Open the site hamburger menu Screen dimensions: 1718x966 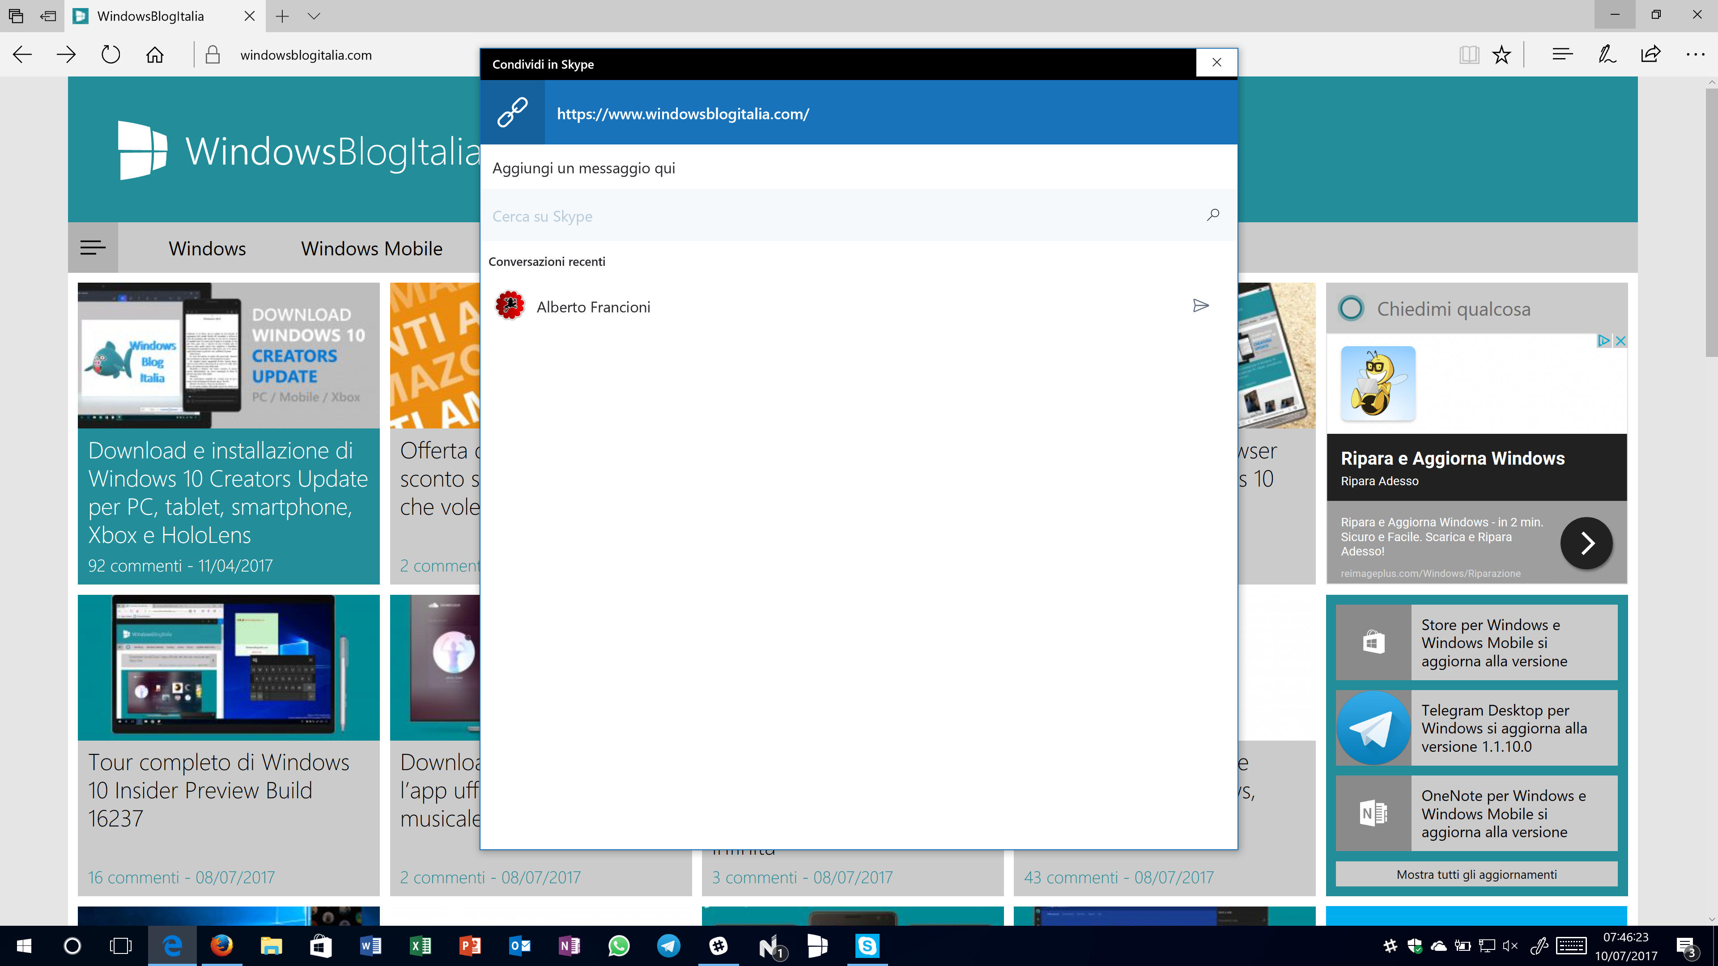coord(93,247)
